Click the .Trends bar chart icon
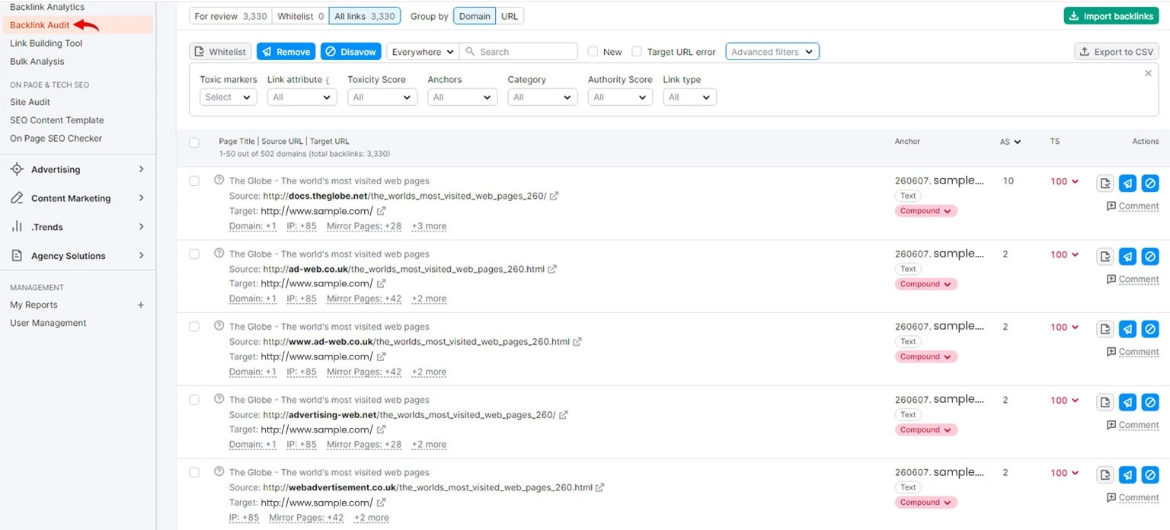Image resolution: width=1170 pixels, height=530 pixels. pos(17,227)
